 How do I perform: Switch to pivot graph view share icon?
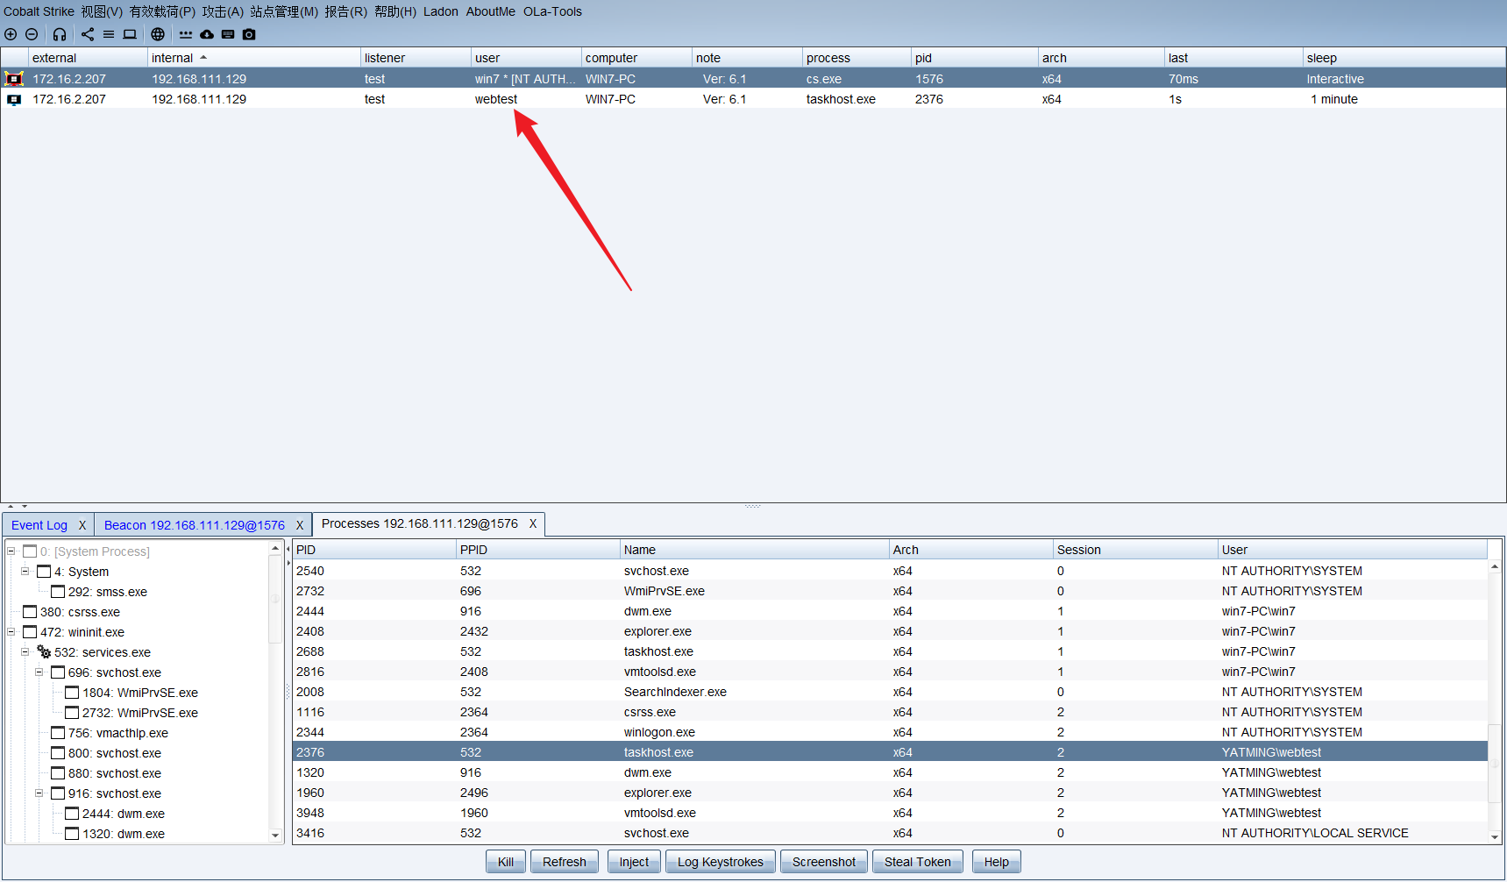pos(88,34)
